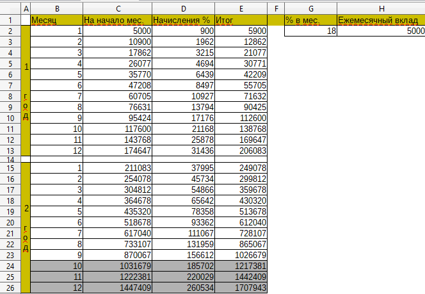Select cell with value 117600
The width and height of the screenshot is (425, 294).
118,129
